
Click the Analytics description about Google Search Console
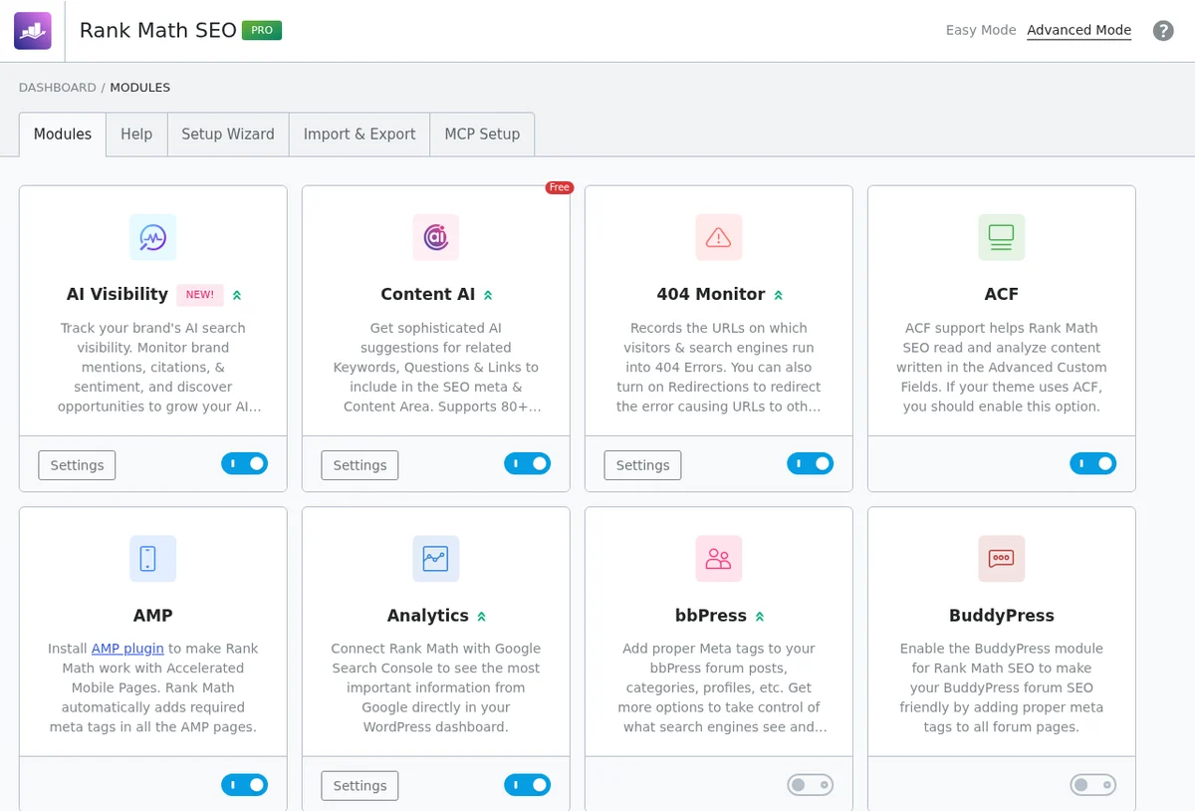(x=436, y=688)
